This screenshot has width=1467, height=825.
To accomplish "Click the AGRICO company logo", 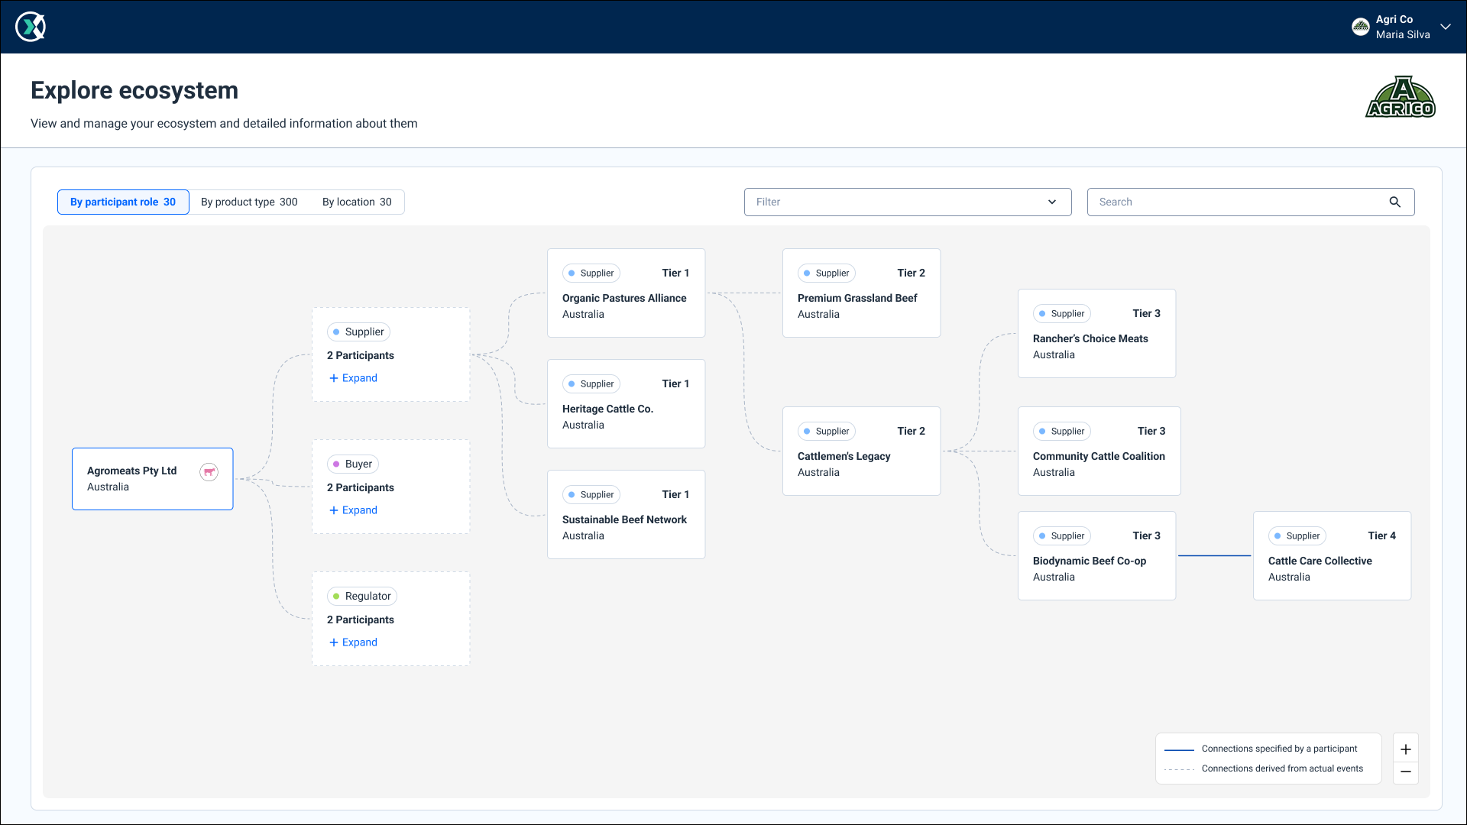I will pyautogui.click(x=1400, y=98).
